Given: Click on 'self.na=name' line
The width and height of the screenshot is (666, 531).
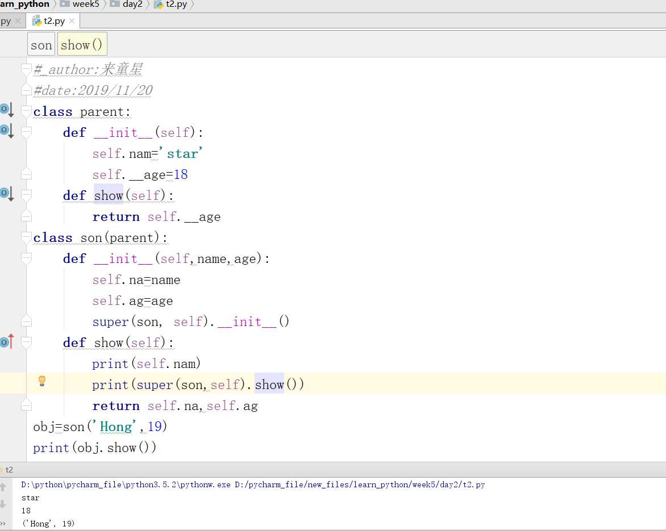Looking at the screenshot, I should (x=136, y=280).
